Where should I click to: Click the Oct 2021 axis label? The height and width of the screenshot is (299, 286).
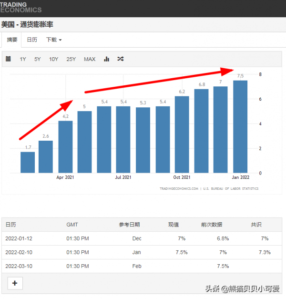tap(182, 177)
